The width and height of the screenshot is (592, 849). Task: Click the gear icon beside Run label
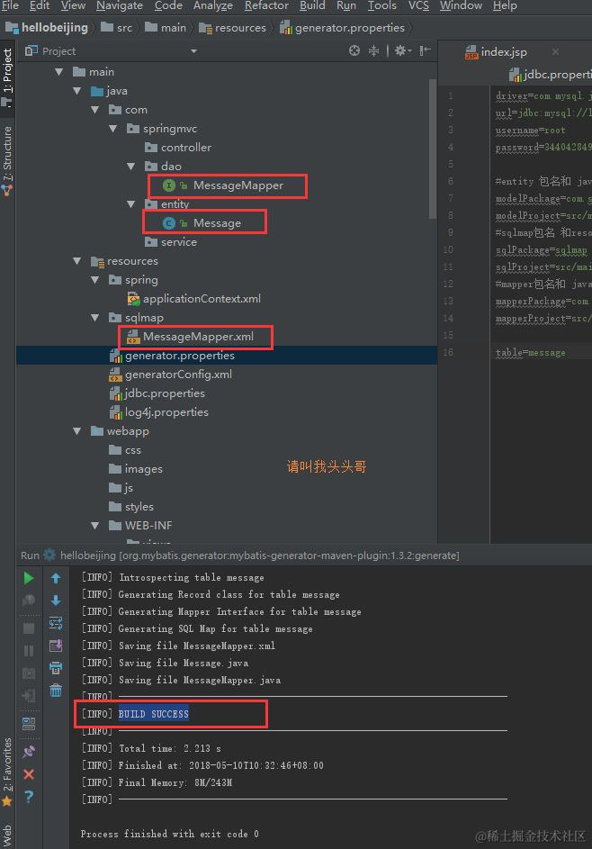[49, 555]
